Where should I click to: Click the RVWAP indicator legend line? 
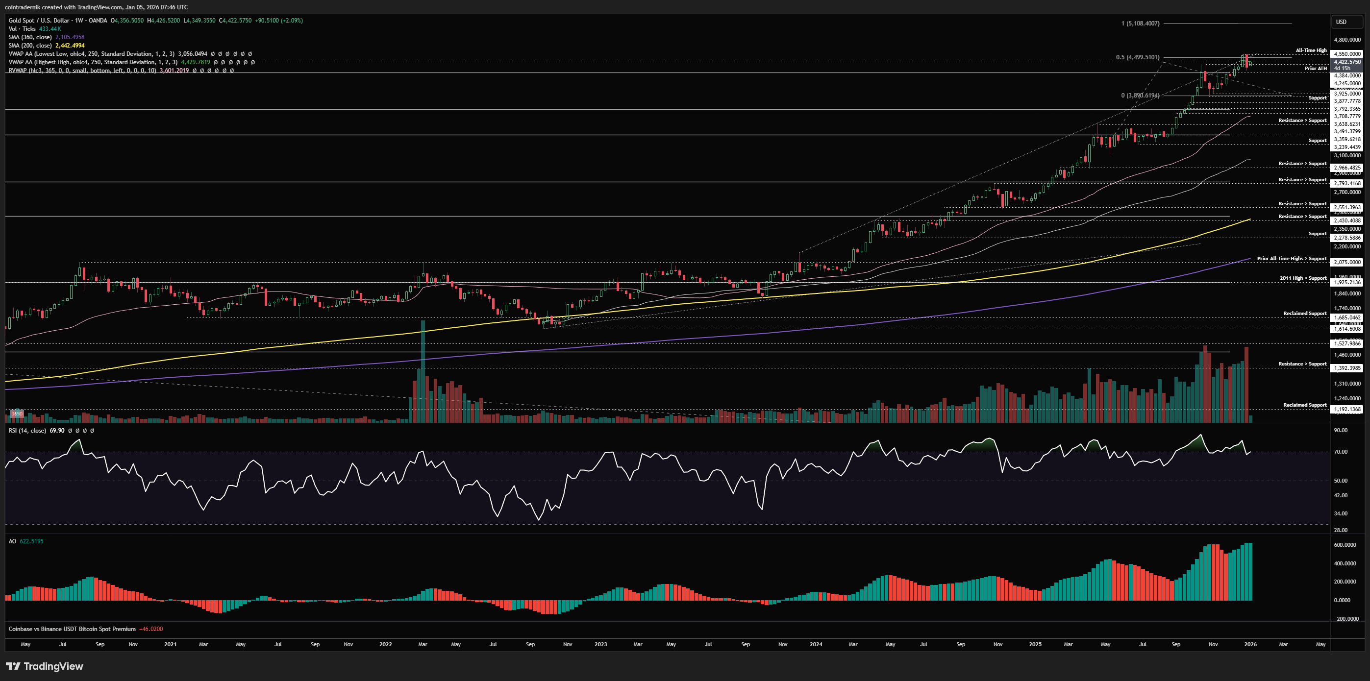(x=82, y=70)
